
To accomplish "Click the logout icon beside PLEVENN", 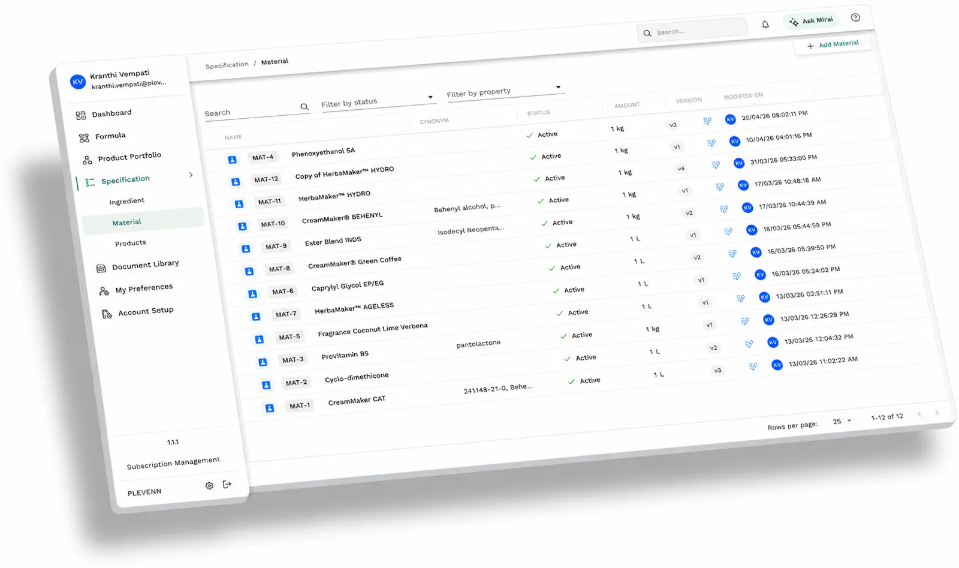I will (227, 484).
